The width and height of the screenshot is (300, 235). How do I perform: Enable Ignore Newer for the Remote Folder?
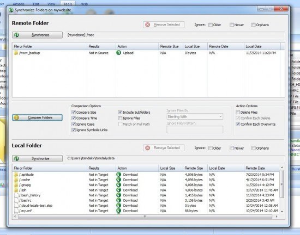(232, 25)
